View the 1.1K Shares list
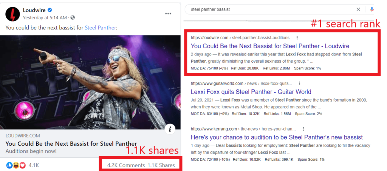Screen dimensions: 387x171 point(161,165)
